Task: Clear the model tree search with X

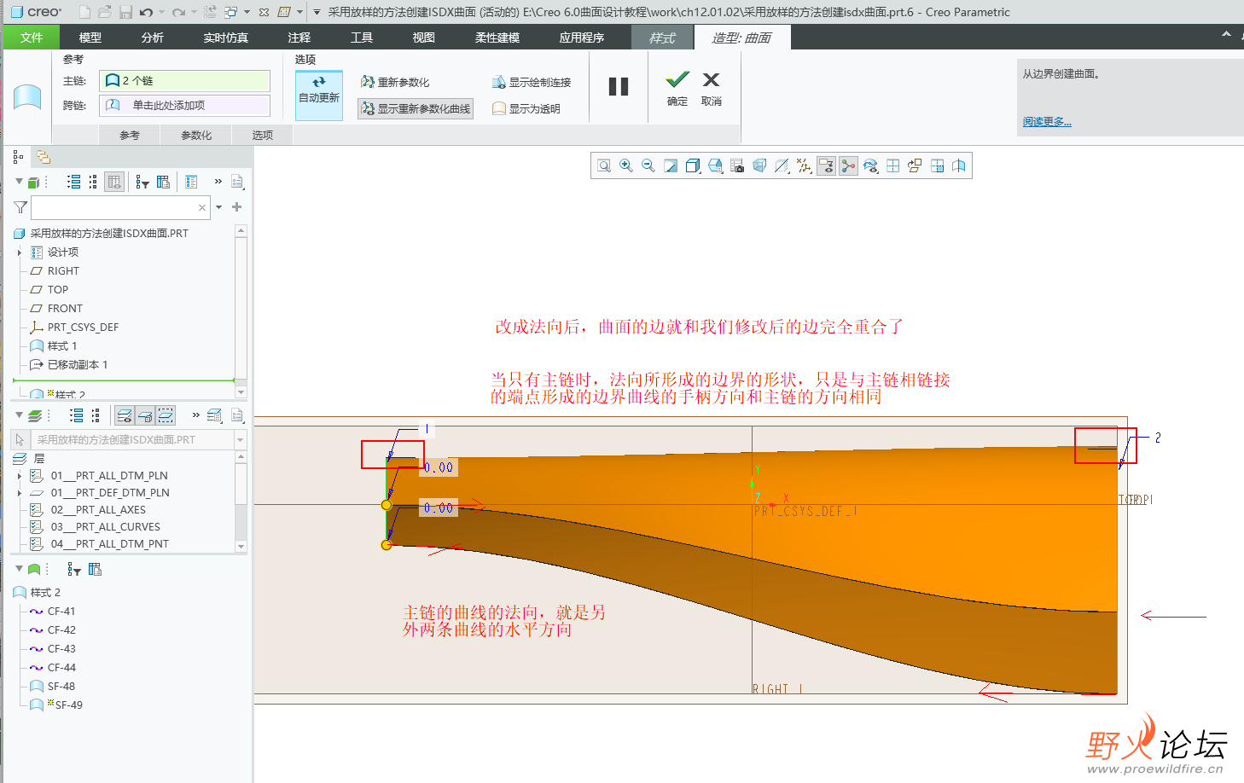Action: [x=202, y=207]
